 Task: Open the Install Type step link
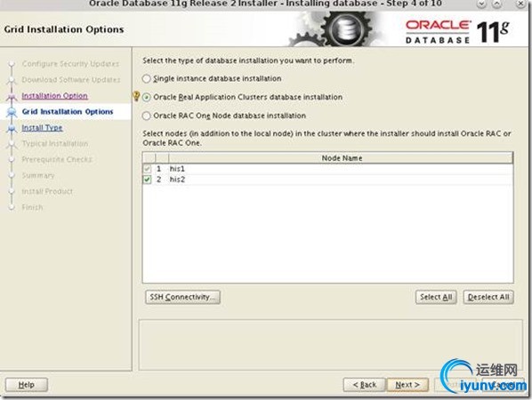(42, 128)
